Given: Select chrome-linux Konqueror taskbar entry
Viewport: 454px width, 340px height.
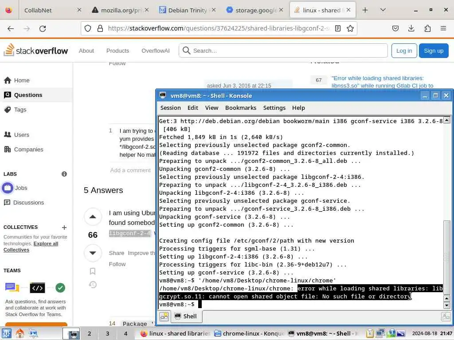Looking at the screenshot, I should (x=249, y=334).
